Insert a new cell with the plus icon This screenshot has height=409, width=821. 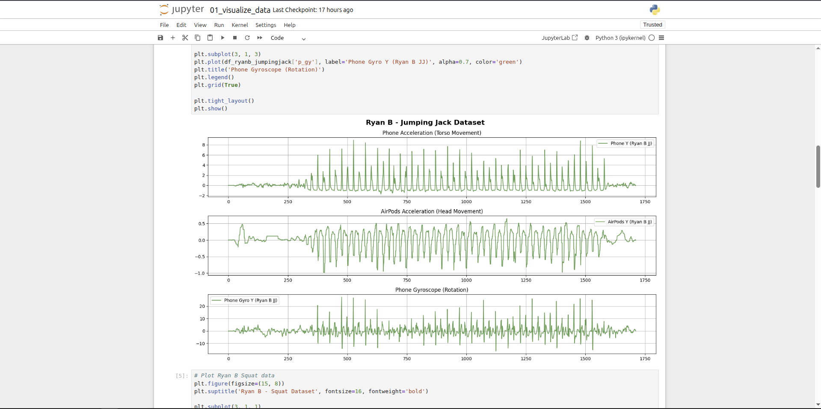click(x=173, y=38)
